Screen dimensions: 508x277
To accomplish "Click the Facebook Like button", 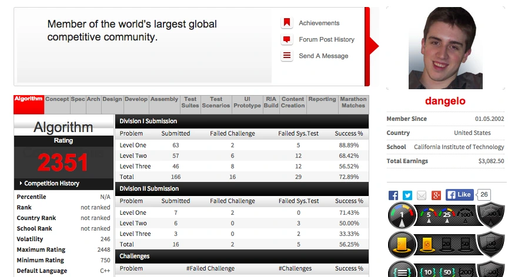I will [459, 195].
